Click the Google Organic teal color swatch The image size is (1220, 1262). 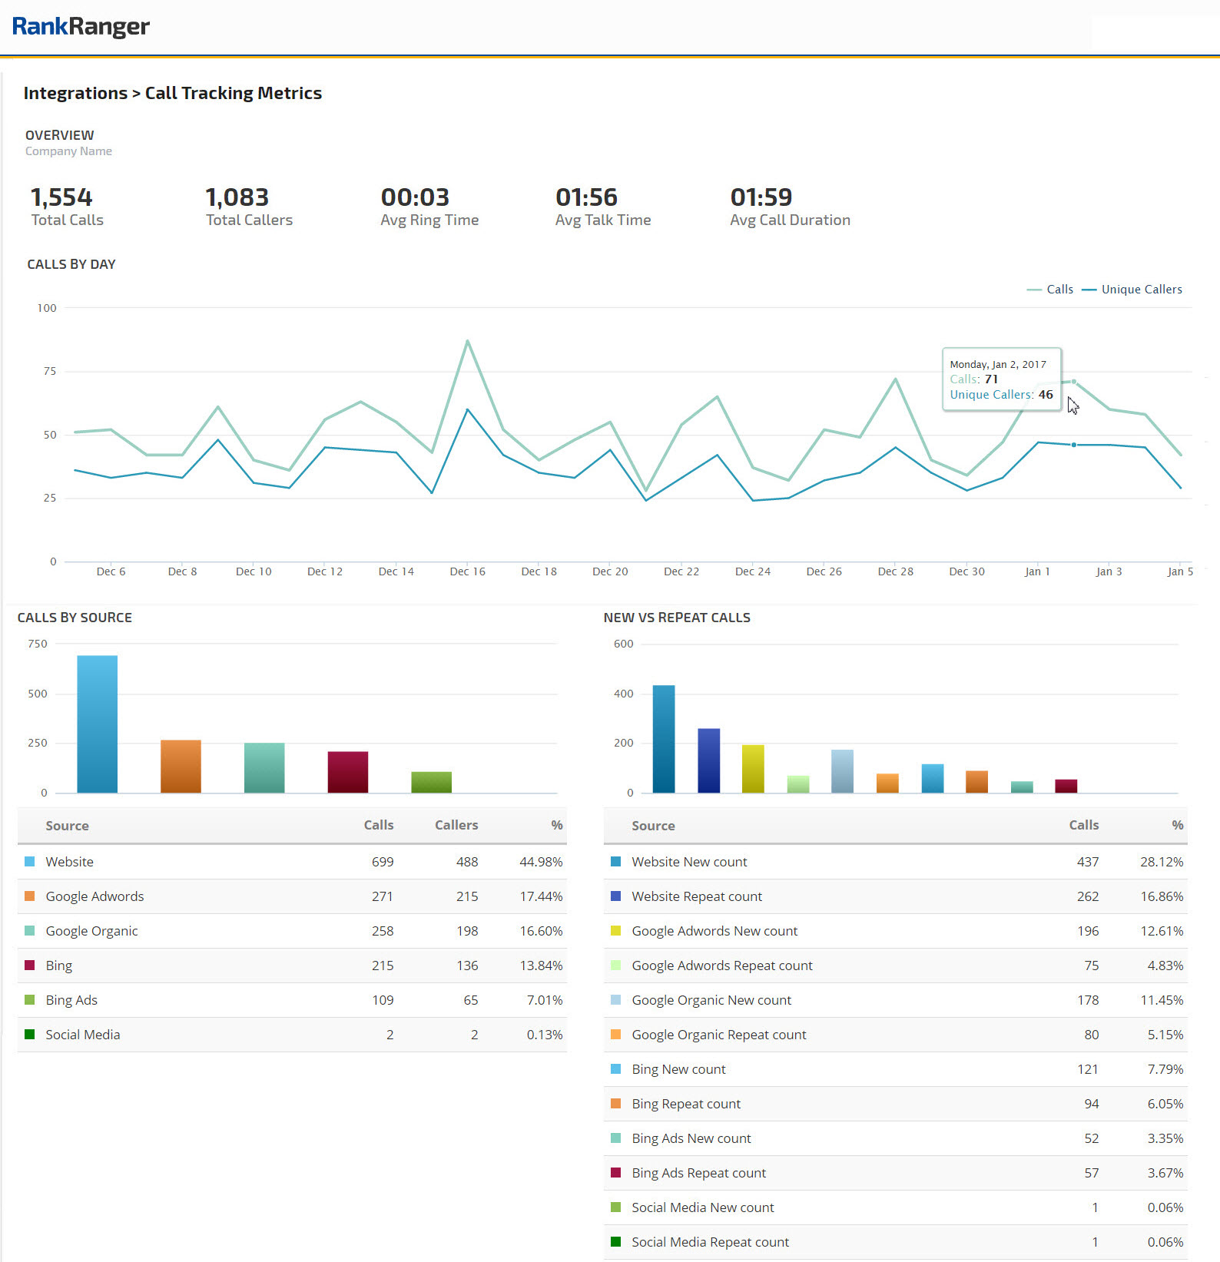tap(30, 931)
